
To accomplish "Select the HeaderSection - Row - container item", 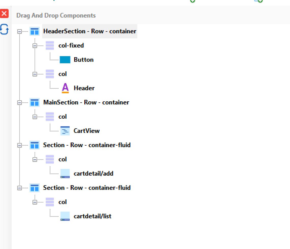I will click(89, 31).
